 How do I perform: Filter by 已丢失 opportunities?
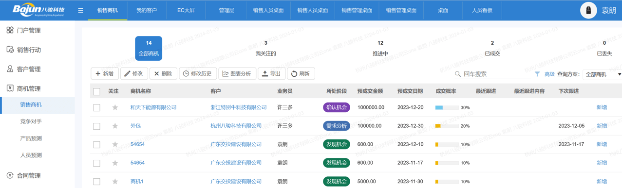tap(604, 48)
